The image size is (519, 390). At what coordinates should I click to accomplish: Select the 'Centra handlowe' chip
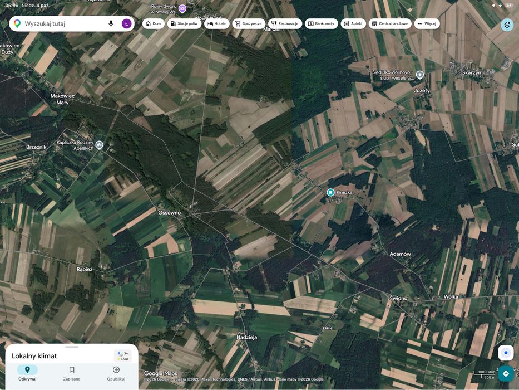pyautogui.click(x=390, y=23)
